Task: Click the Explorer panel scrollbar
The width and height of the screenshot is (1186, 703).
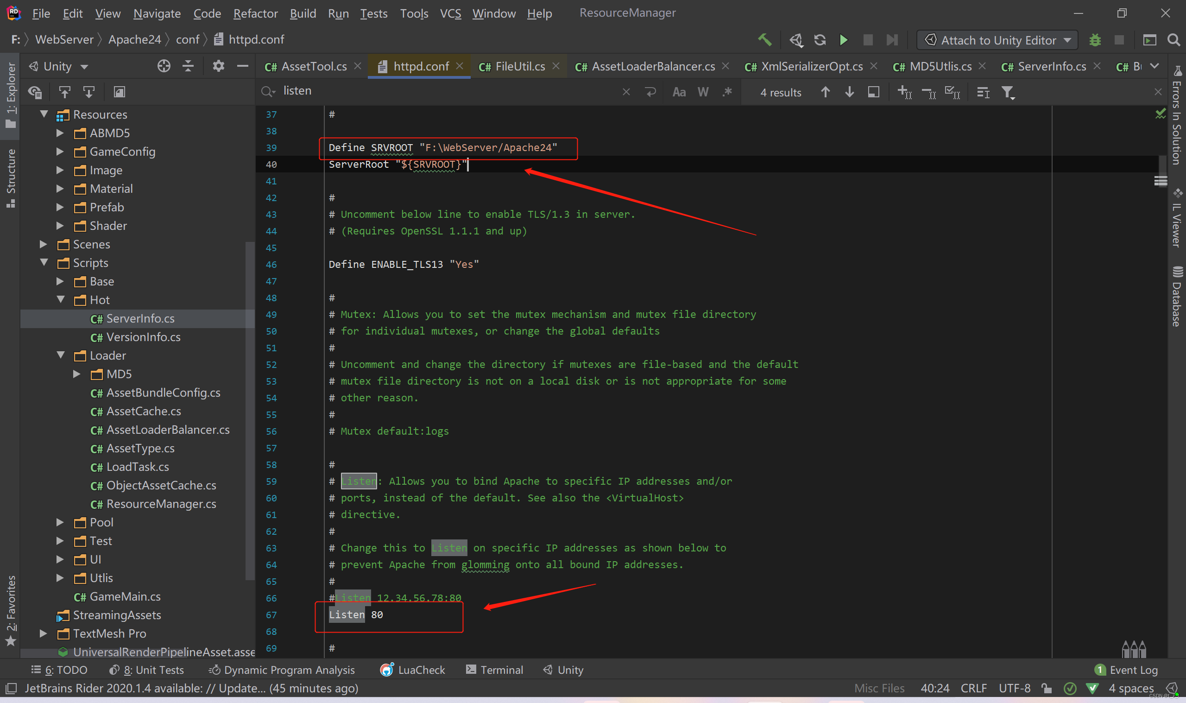Action: pyautogui.click(x=250, y=410)
